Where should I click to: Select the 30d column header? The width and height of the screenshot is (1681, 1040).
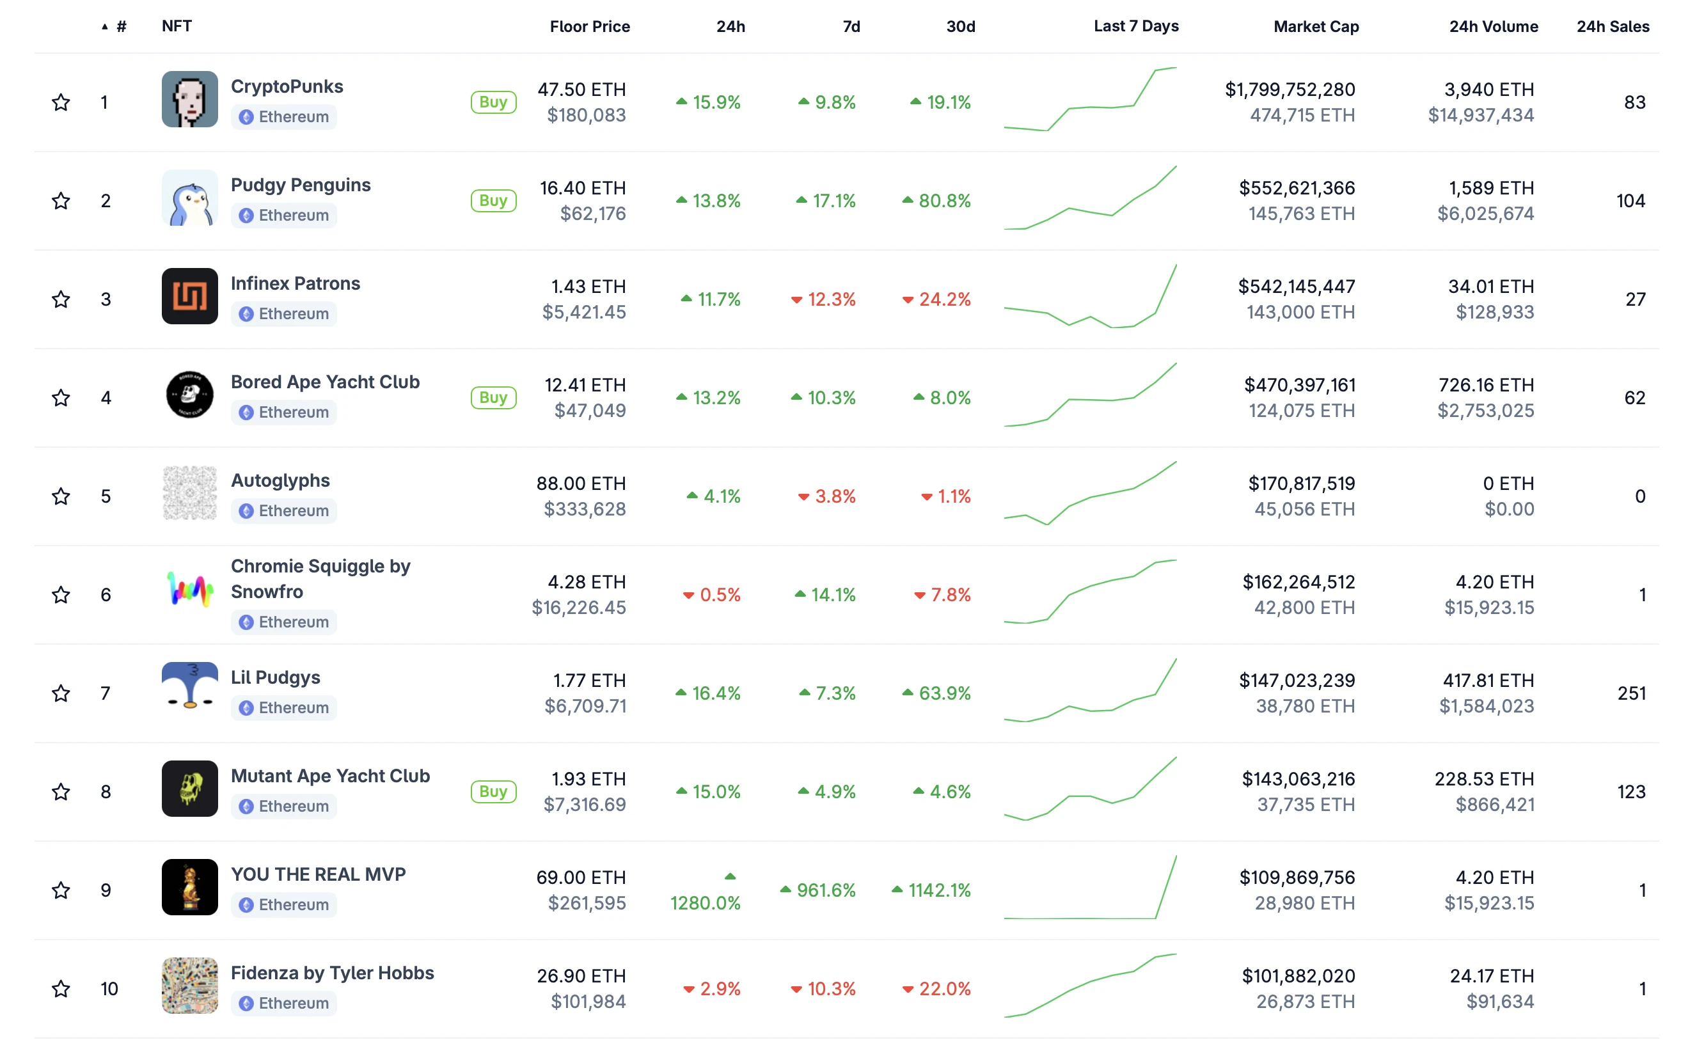(960, 26)
